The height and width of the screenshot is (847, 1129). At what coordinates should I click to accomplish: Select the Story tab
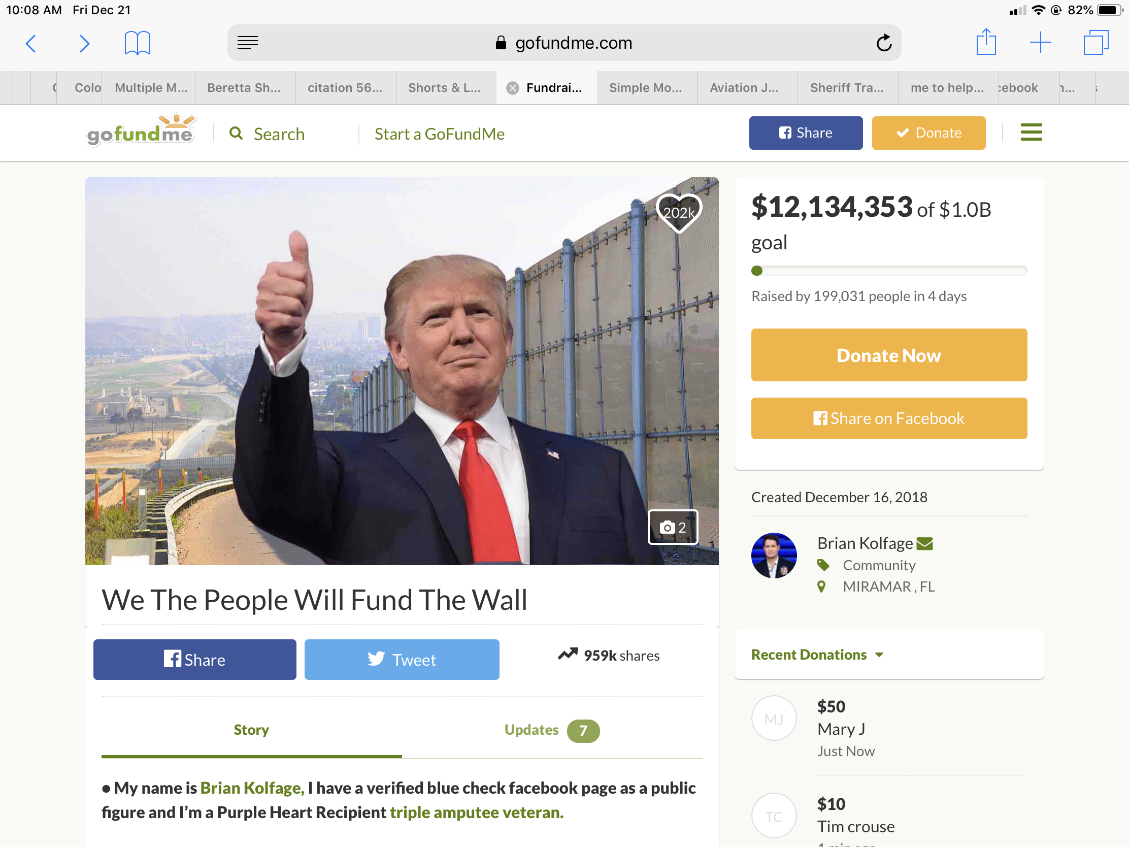[251, 730]
